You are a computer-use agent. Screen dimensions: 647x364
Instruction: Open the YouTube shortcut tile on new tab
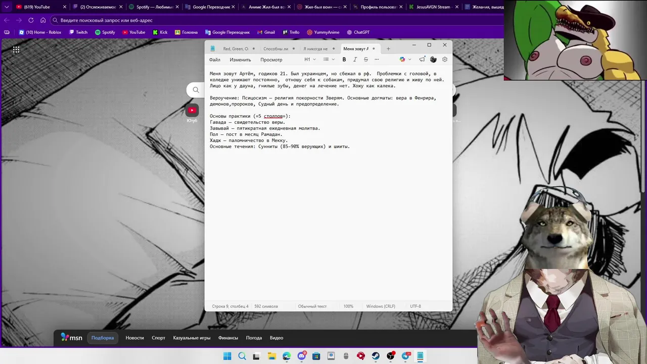point(192,110)
